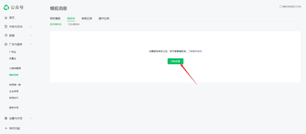This screenshot has height=134, width=306.
Task: Click the 设置与开发 gear icon
Action: coord(6,119)
